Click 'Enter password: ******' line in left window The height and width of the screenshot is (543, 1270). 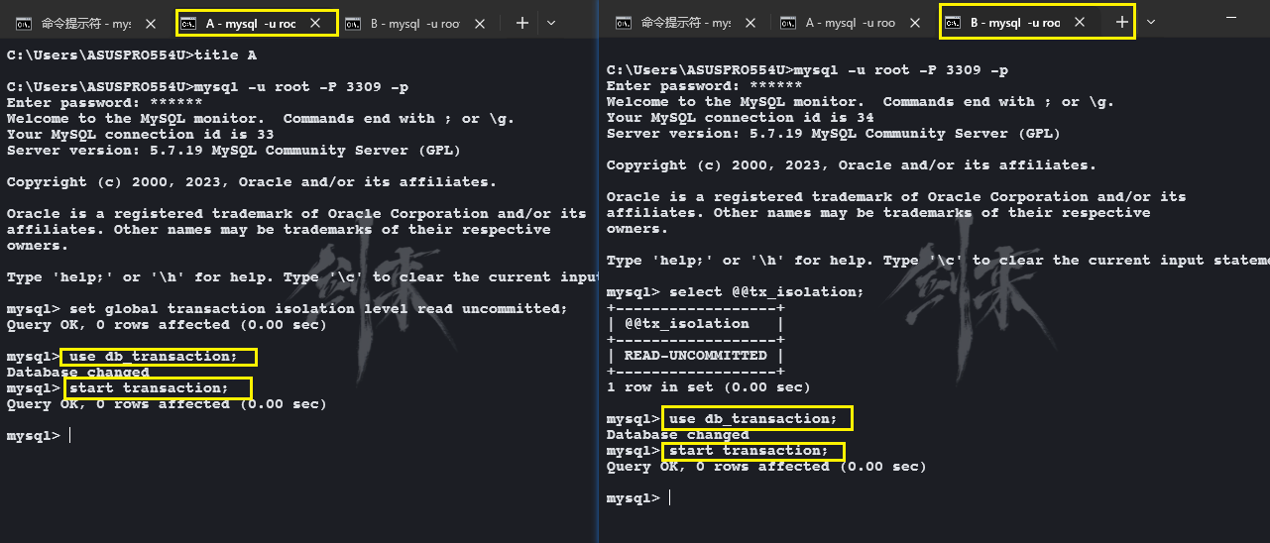pyautogui.click(x=105, y=102)
